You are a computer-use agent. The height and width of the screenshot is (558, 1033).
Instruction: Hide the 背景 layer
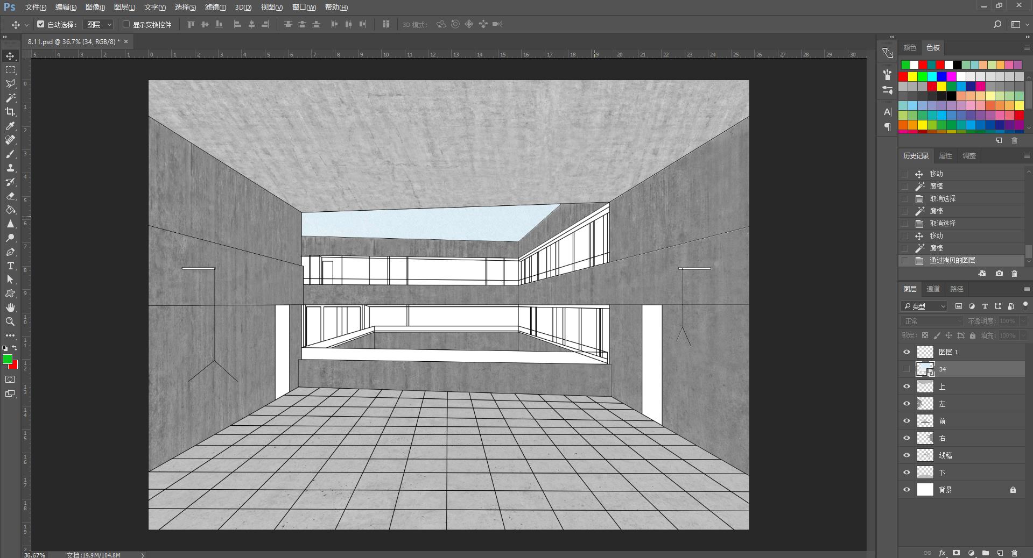pyautogui.click(x=907, y=490)
